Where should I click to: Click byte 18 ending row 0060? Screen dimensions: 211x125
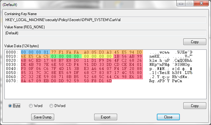tap(140, 77)
